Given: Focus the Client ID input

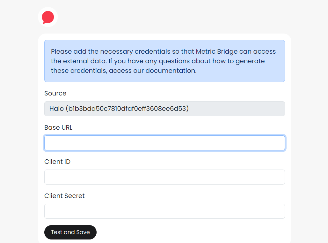Looking at the screenshot, I should point(164,177).
